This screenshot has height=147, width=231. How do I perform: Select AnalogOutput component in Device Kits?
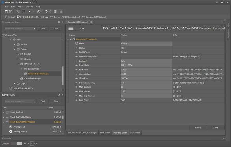[x=20, y=132]
